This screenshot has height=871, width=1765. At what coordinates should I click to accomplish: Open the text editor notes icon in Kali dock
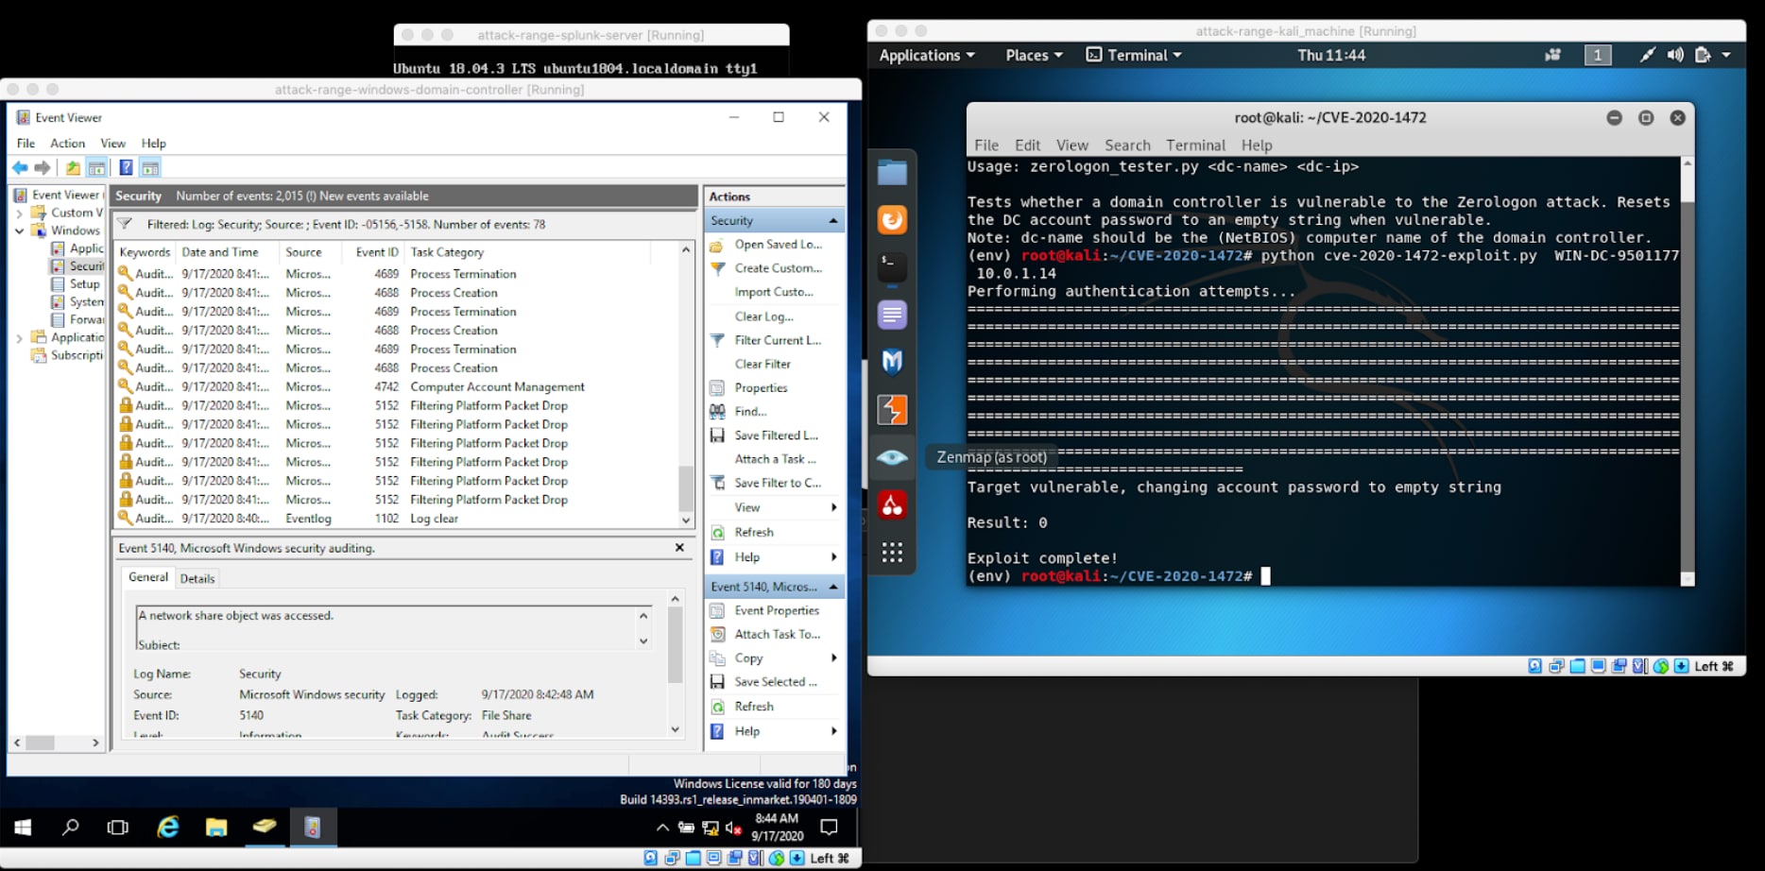click(x=892, y=315)
